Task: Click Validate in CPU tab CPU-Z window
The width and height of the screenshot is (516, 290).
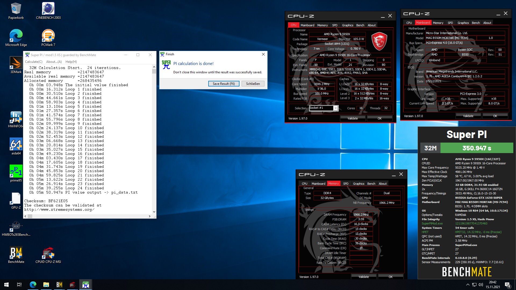Action: pyautogui.click(x=353, y=118)
